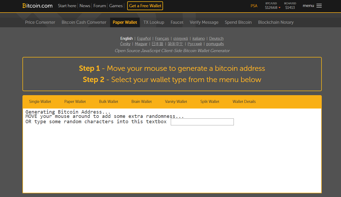
Task: Open the News link in header
Action: point(85,6)
